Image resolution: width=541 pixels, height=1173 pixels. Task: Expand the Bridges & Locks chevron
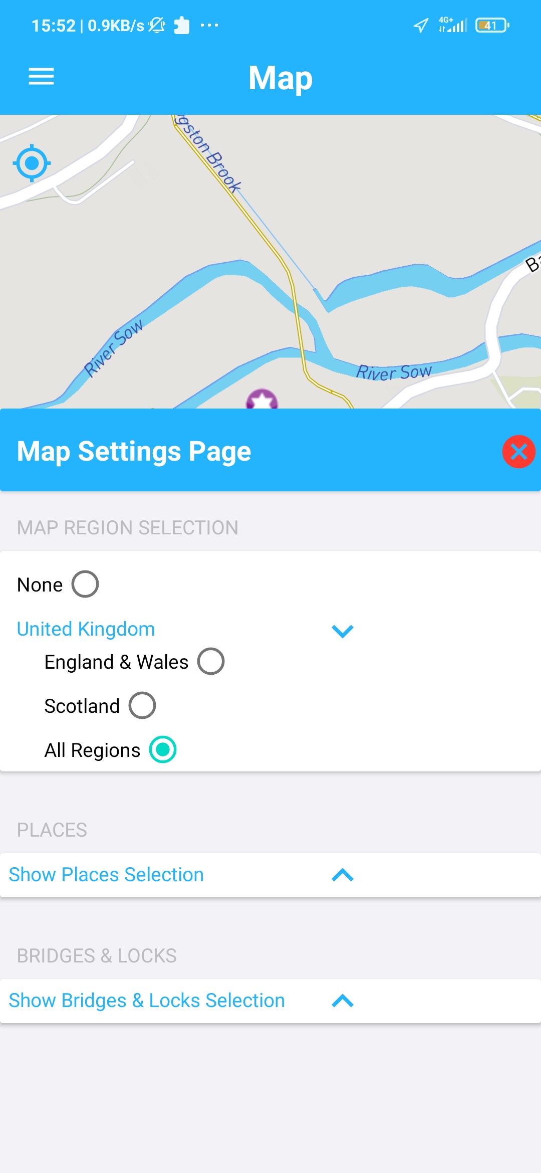[343, 1001]
